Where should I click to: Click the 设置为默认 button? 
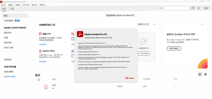click(x=174, y=49)
